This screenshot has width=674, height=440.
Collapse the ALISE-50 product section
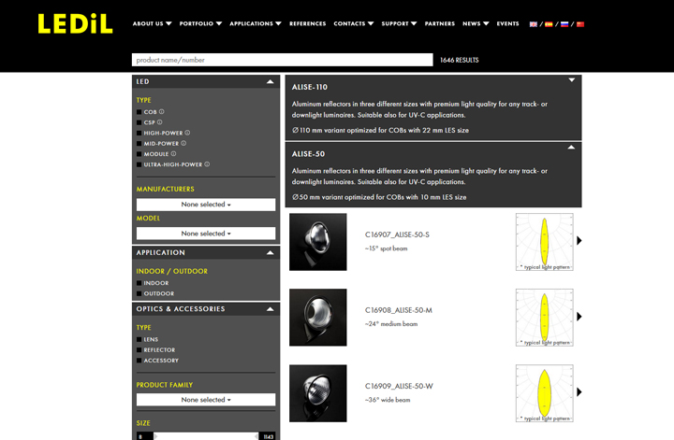[x=571, y=148]
